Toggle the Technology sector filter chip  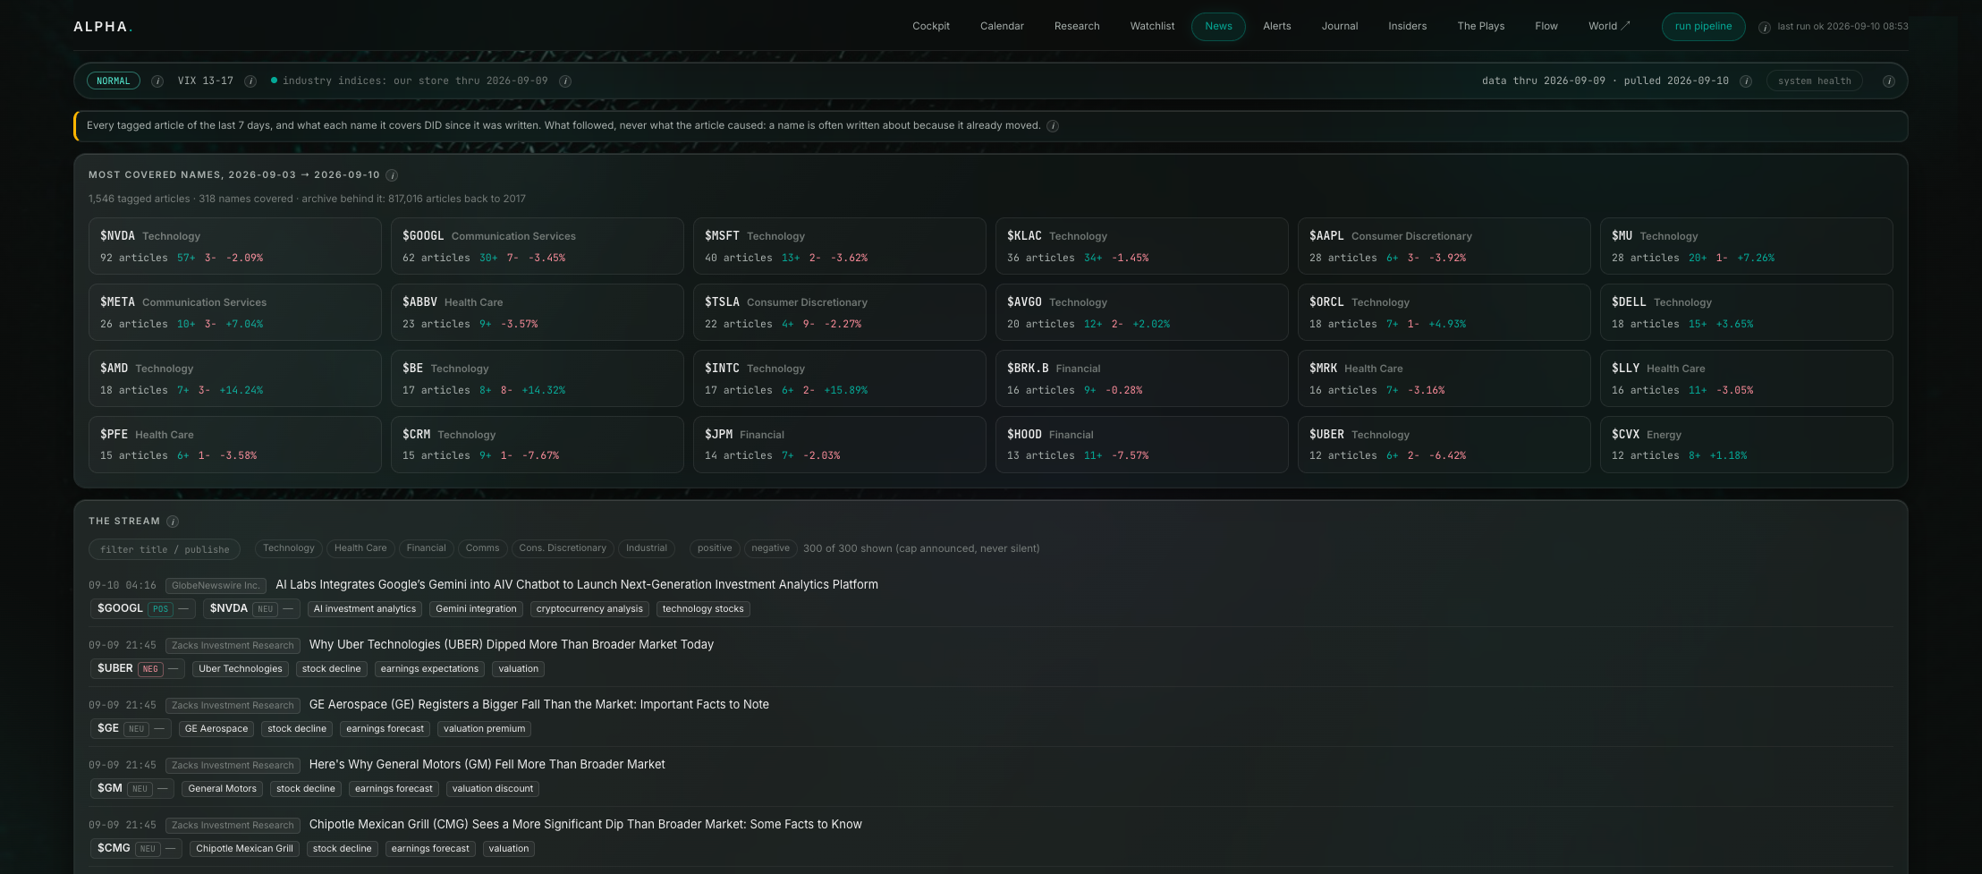tap(288, 548)
